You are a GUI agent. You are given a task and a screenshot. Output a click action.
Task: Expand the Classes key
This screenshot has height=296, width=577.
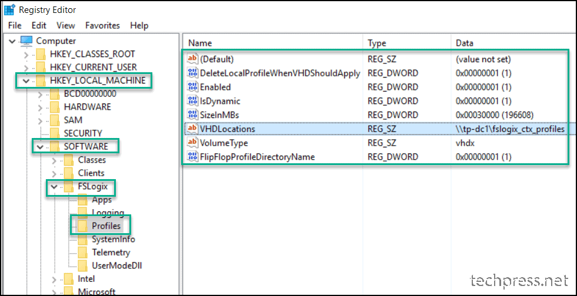54,160
